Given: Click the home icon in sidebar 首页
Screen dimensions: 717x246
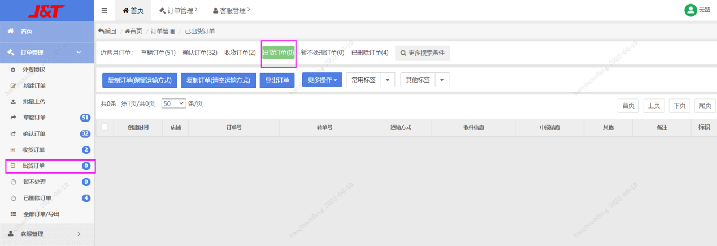Looking at the screenshot, I should point(10,31).
